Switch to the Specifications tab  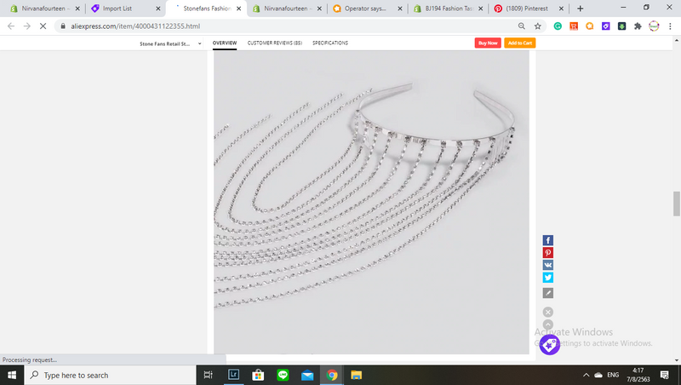(x=330, y=43)
